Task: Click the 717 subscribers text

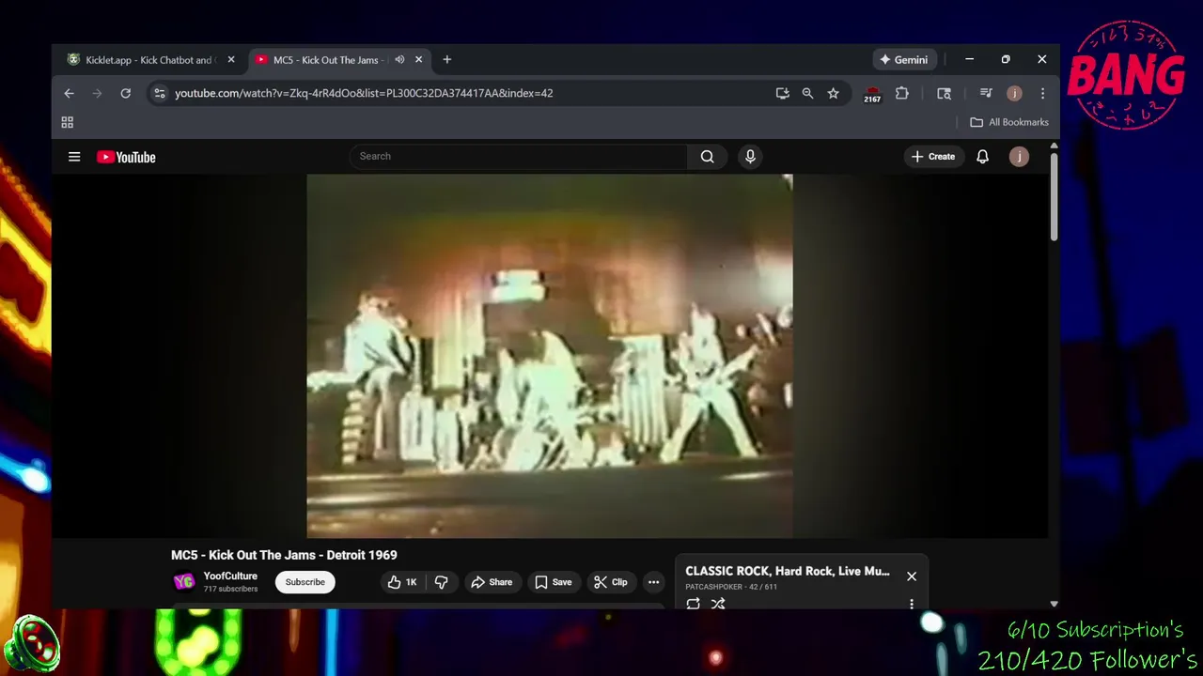Action: [x=230, y=589]
